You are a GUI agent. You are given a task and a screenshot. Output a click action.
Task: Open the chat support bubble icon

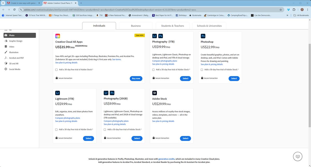(298, 157)
